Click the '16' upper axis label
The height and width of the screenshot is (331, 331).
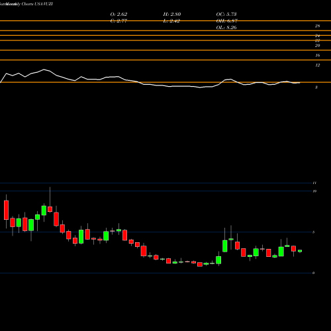click(317, 56)
